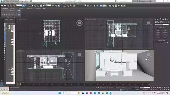
Task: Open the Rendering menu
Action: (53, 3)
